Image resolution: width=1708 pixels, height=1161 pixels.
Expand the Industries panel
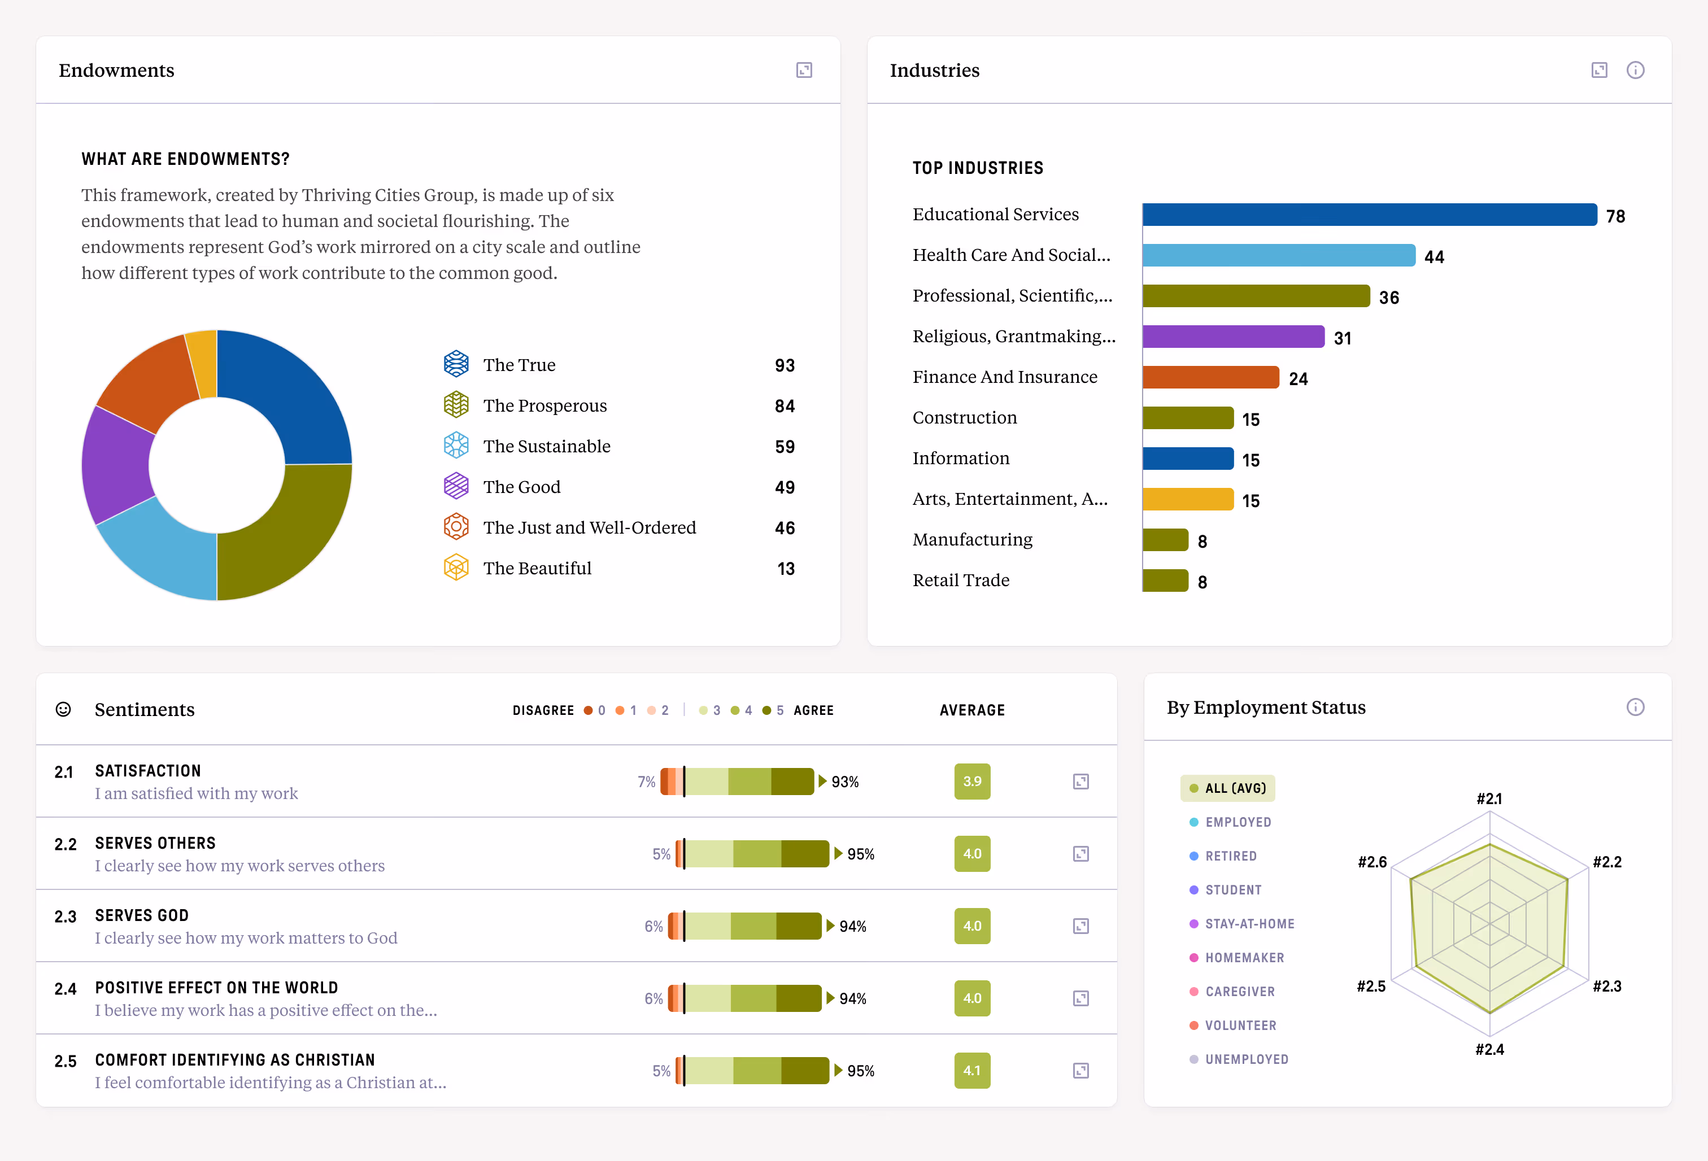1599,70
